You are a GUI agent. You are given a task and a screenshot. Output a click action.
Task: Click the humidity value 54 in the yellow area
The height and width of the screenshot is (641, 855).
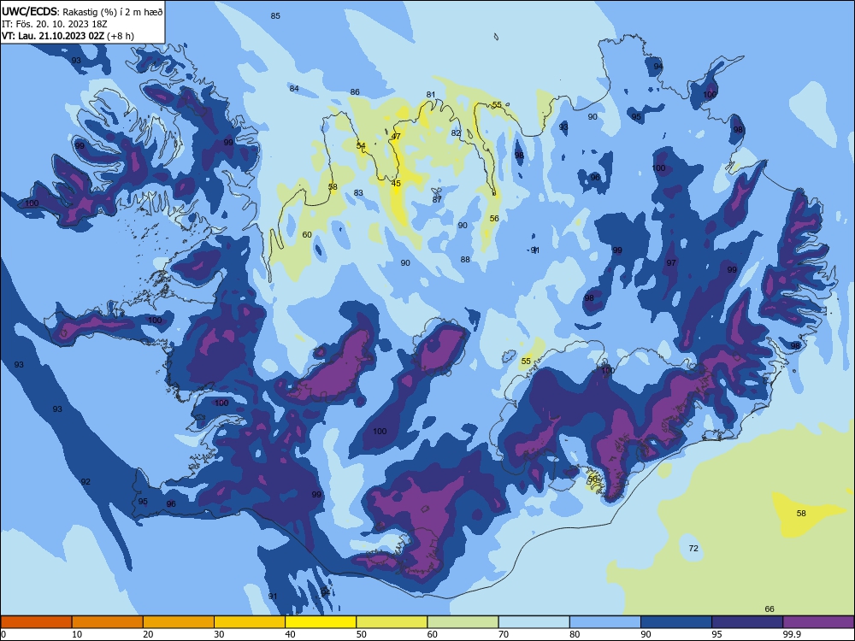coord(361,145)
